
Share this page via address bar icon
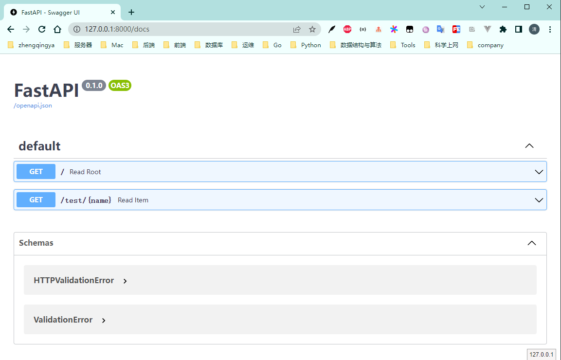point(297,29)
